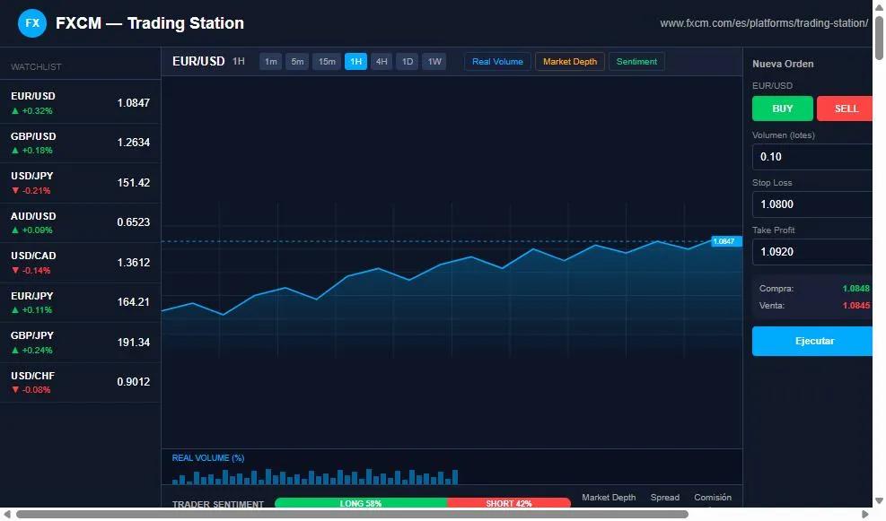
Task: Toggle the Real Volume indicator
Action: (498, 62)
